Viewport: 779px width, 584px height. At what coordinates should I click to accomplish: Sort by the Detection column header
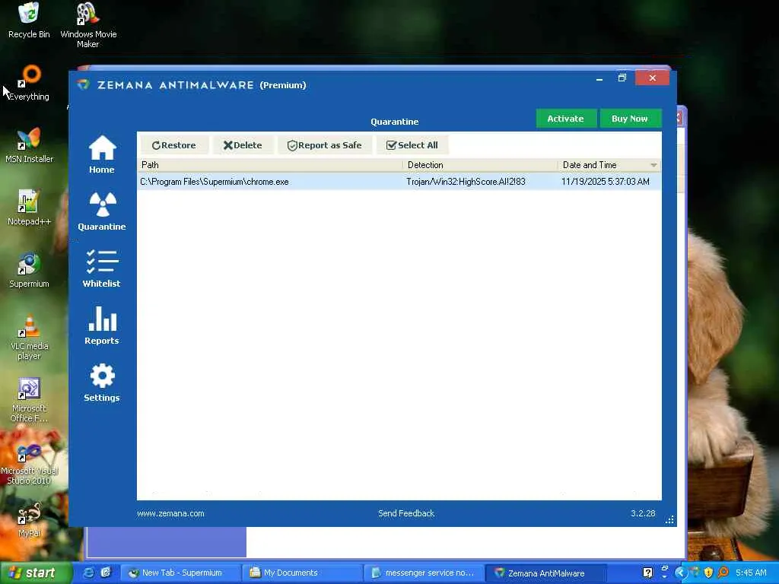480,165
